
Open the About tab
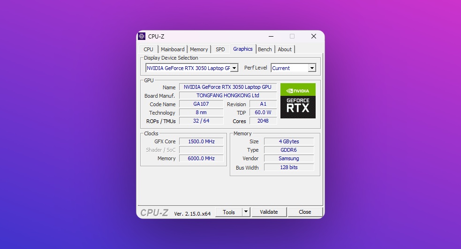coord(285,49)
